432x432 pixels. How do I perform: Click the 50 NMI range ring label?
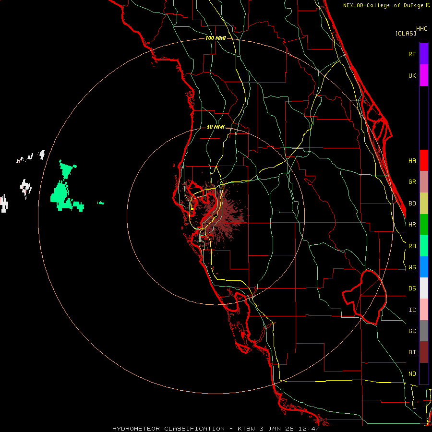[x=216, y=127]
